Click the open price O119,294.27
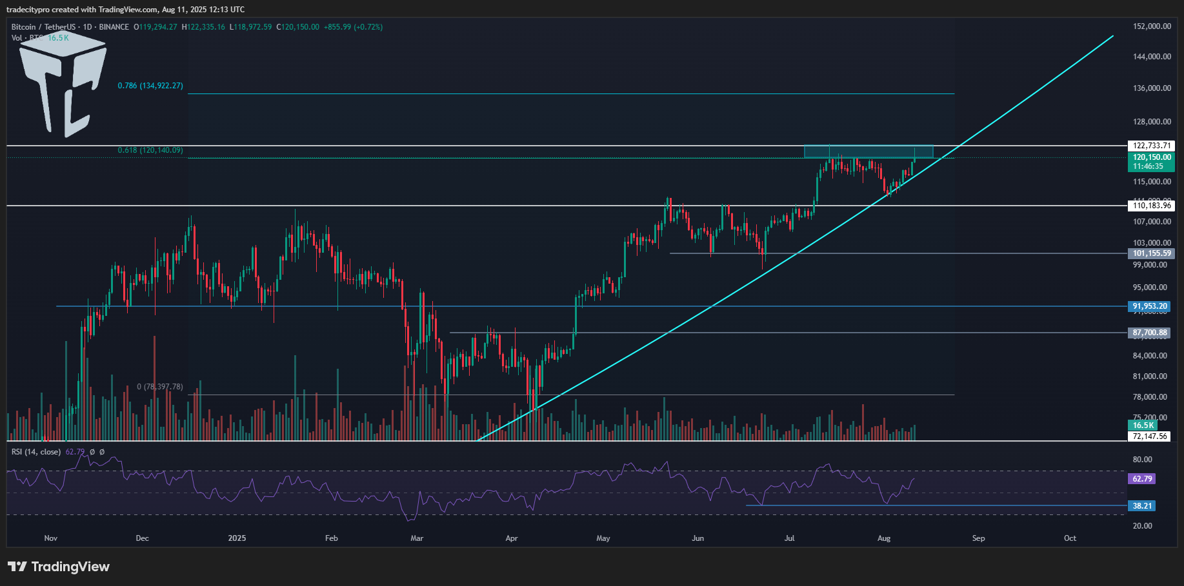The height and width of the screenshot is (586, 1184). pos(156,27)
